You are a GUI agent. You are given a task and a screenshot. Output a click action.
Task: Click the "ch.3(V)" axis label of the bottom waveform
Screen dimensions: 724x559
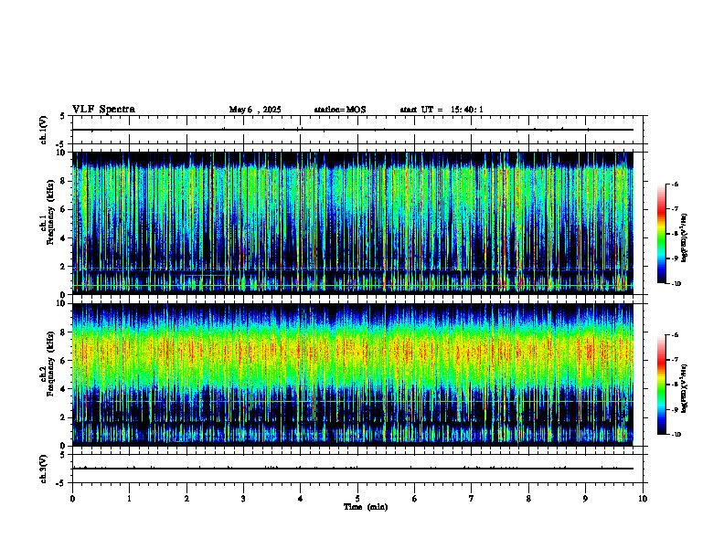(44, 469)
